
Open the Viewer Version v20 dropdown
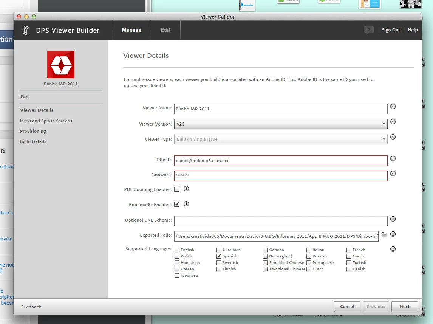click(281, 124)
